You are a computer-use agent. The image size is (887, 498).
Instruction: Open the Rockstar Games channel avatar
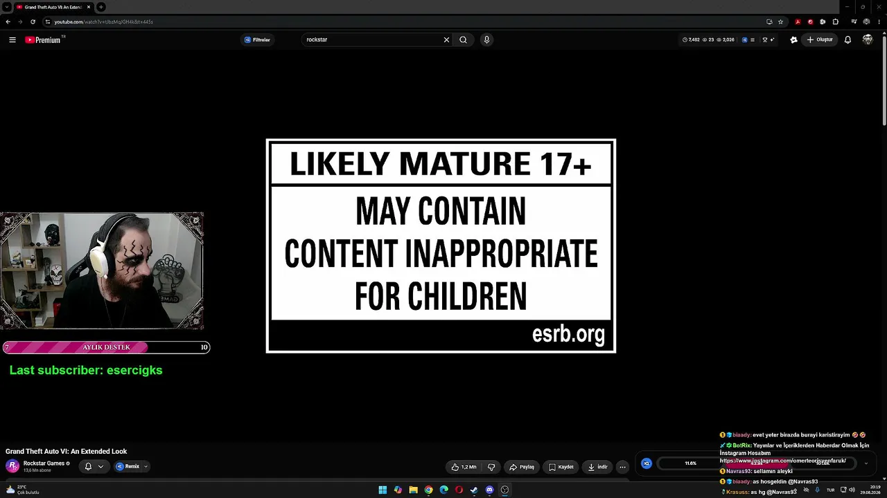[12, 466]
